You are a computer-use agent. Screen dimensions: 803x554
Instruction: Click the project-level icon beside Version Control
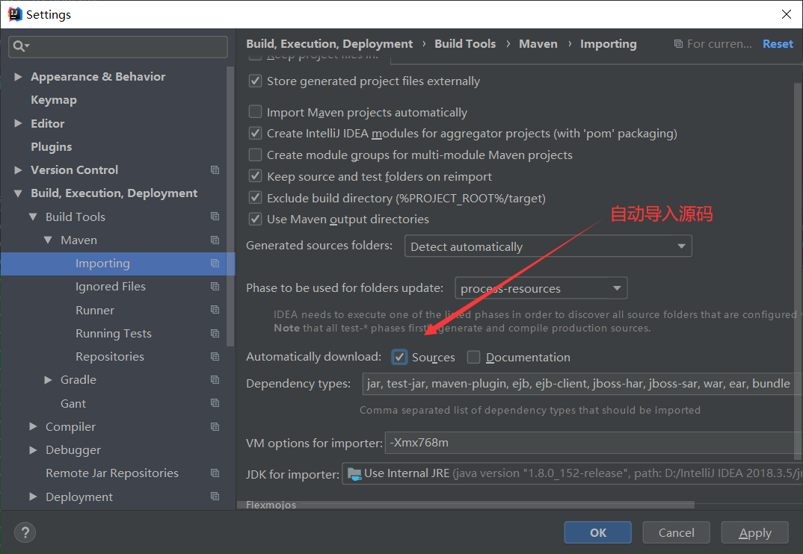click(215, 169)
